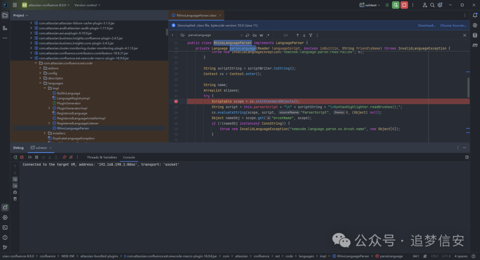
Task: Switch to Console tab
Action: (x=129, y=158)
